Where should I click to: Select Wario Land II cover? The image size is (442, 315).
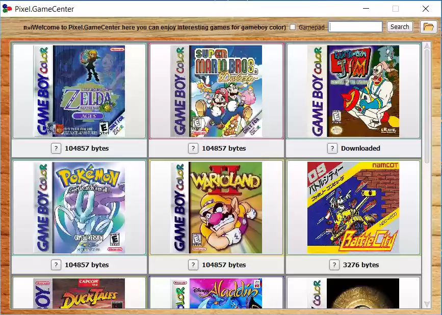(216, 208)
